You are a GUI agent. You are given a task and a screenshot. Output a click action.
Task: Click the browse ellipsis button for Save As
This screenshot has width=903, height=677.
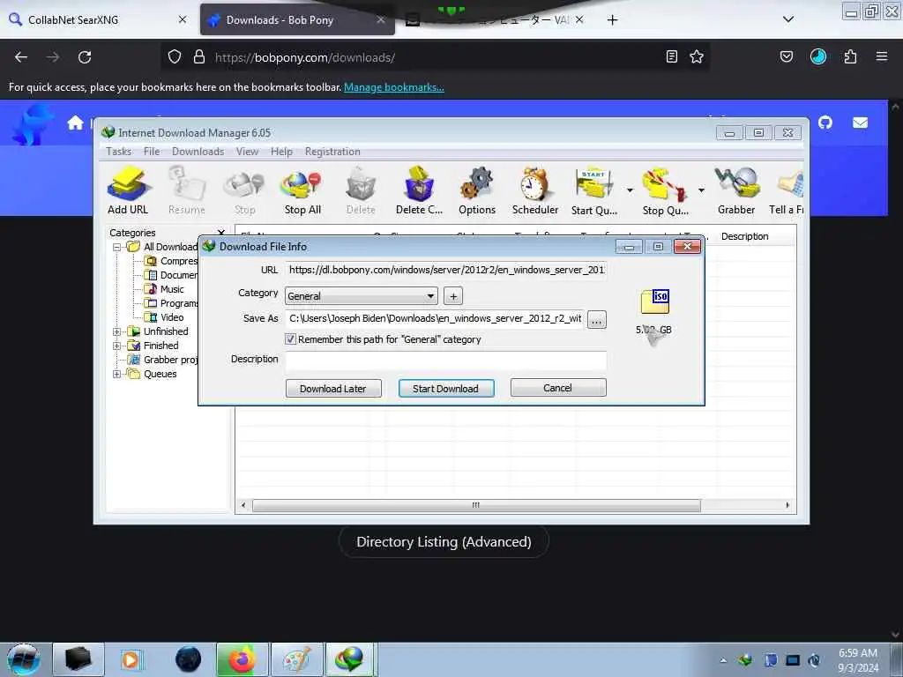click(x=597, y=320)
